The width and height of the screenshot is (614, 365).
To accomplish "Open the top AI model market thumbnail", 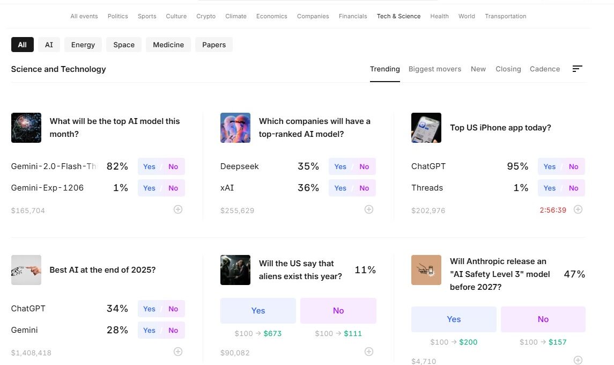I will point(26,128).
